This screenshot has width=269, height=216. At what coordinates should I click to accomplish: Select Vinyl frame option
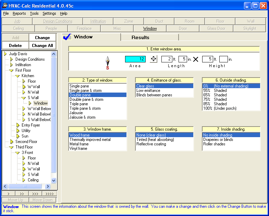78,148
